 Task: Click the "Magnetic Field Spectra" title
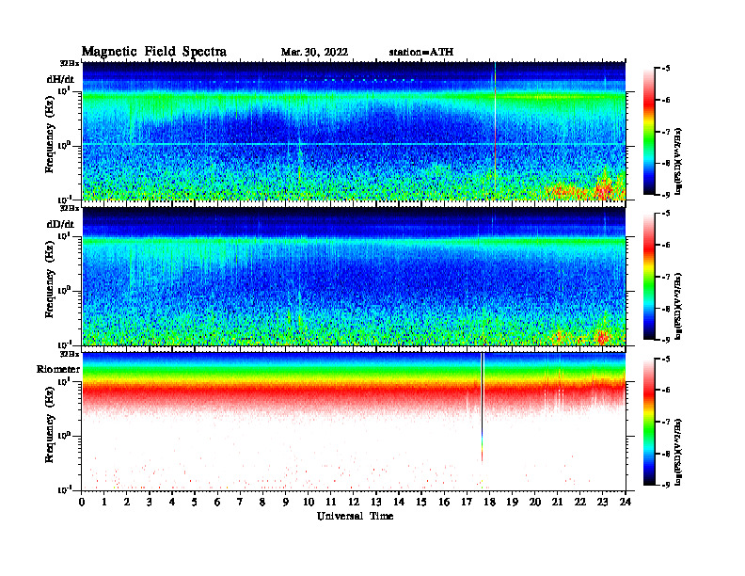tap(154, 52)
